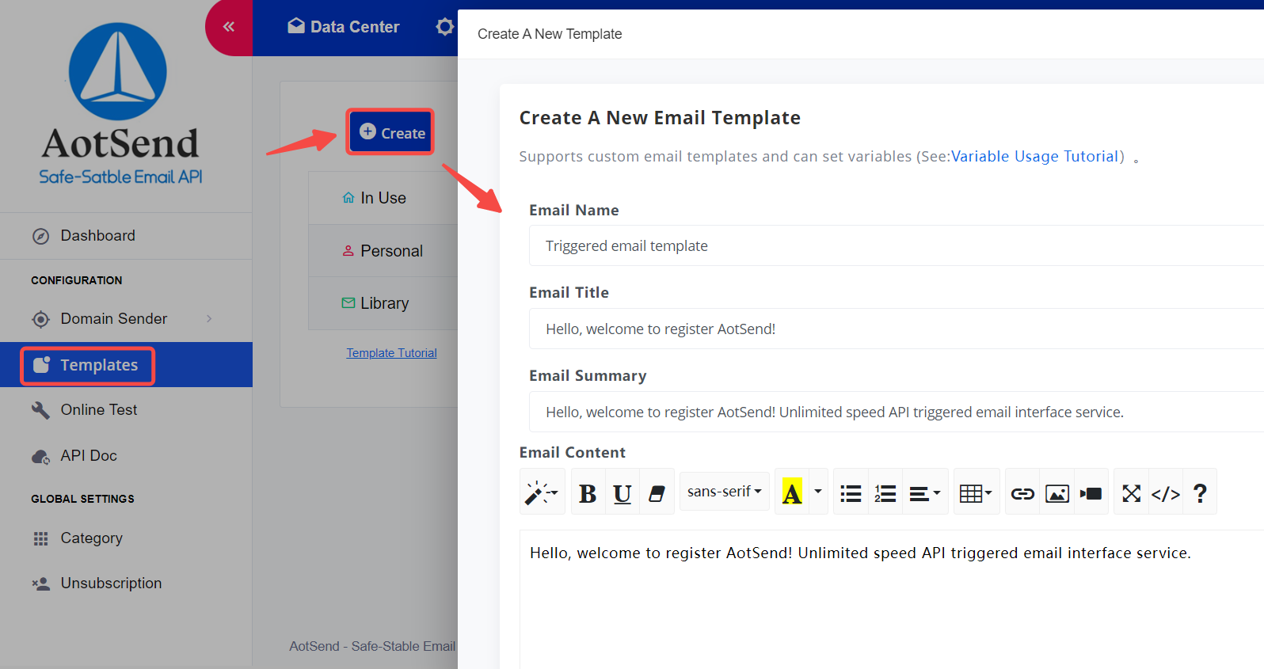Go to Dashboard in sidebar
Image resolution: width=1264 pixels, height=669 pixels.
coord(126,236)
